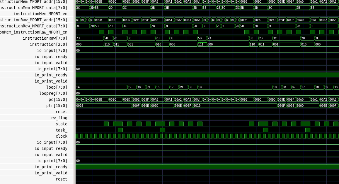Select the state signal name
339x184 pixels.
pos(61,124)
